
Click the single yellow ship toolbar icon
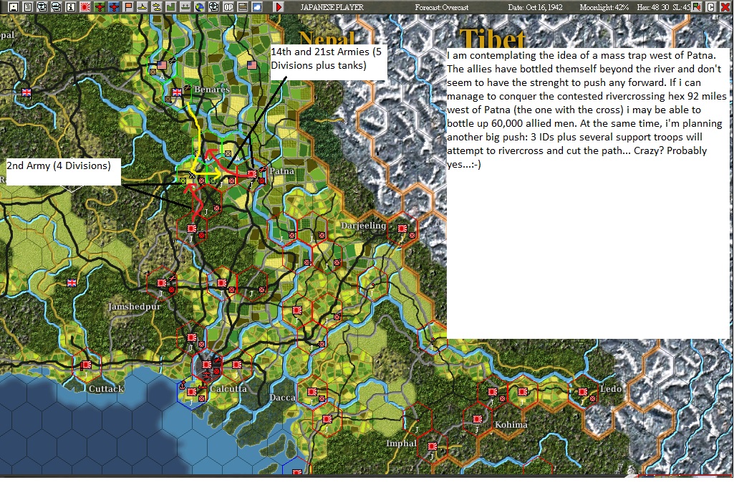[x=143, y=6]
